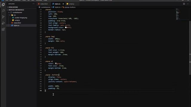Click the HTML file icon on index.html tab
This screenshot has height=107, width=191.
[x=39, y=4]
